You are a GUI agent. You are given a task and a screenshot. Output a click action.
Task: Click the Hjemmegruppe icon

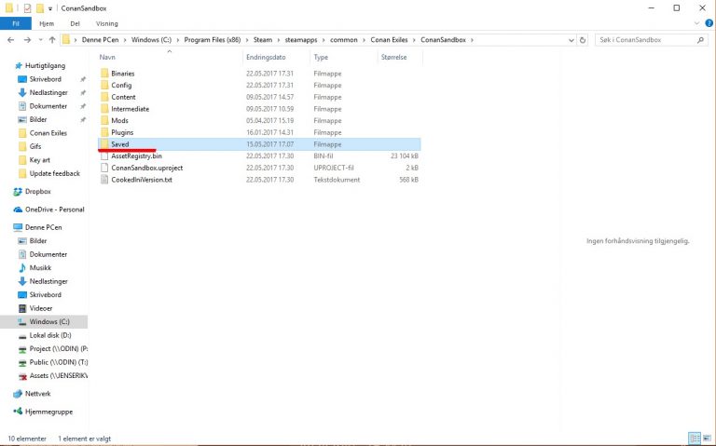pyautogui.click(x=18, y=411)
